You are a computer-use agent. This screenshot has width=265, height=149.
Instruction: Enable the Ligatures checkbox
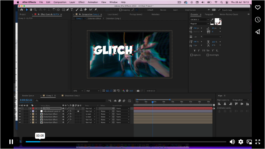pyautogui.click(x=192, y=55)
